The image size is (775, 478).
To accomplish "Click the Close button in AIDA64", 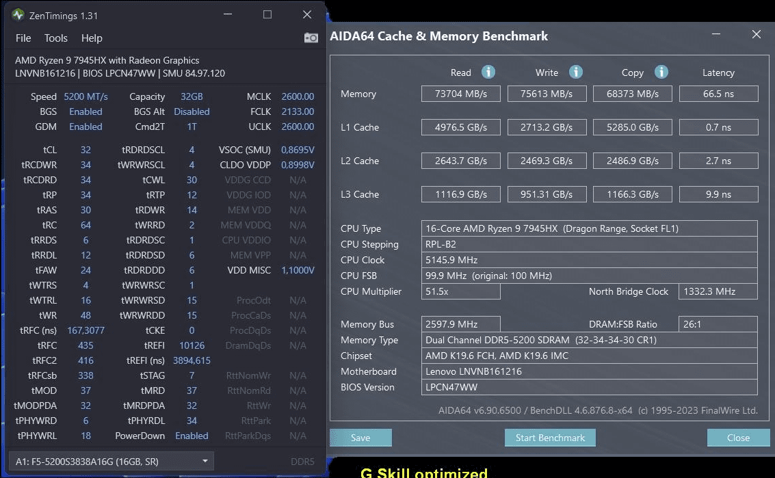I will point(738,438).
